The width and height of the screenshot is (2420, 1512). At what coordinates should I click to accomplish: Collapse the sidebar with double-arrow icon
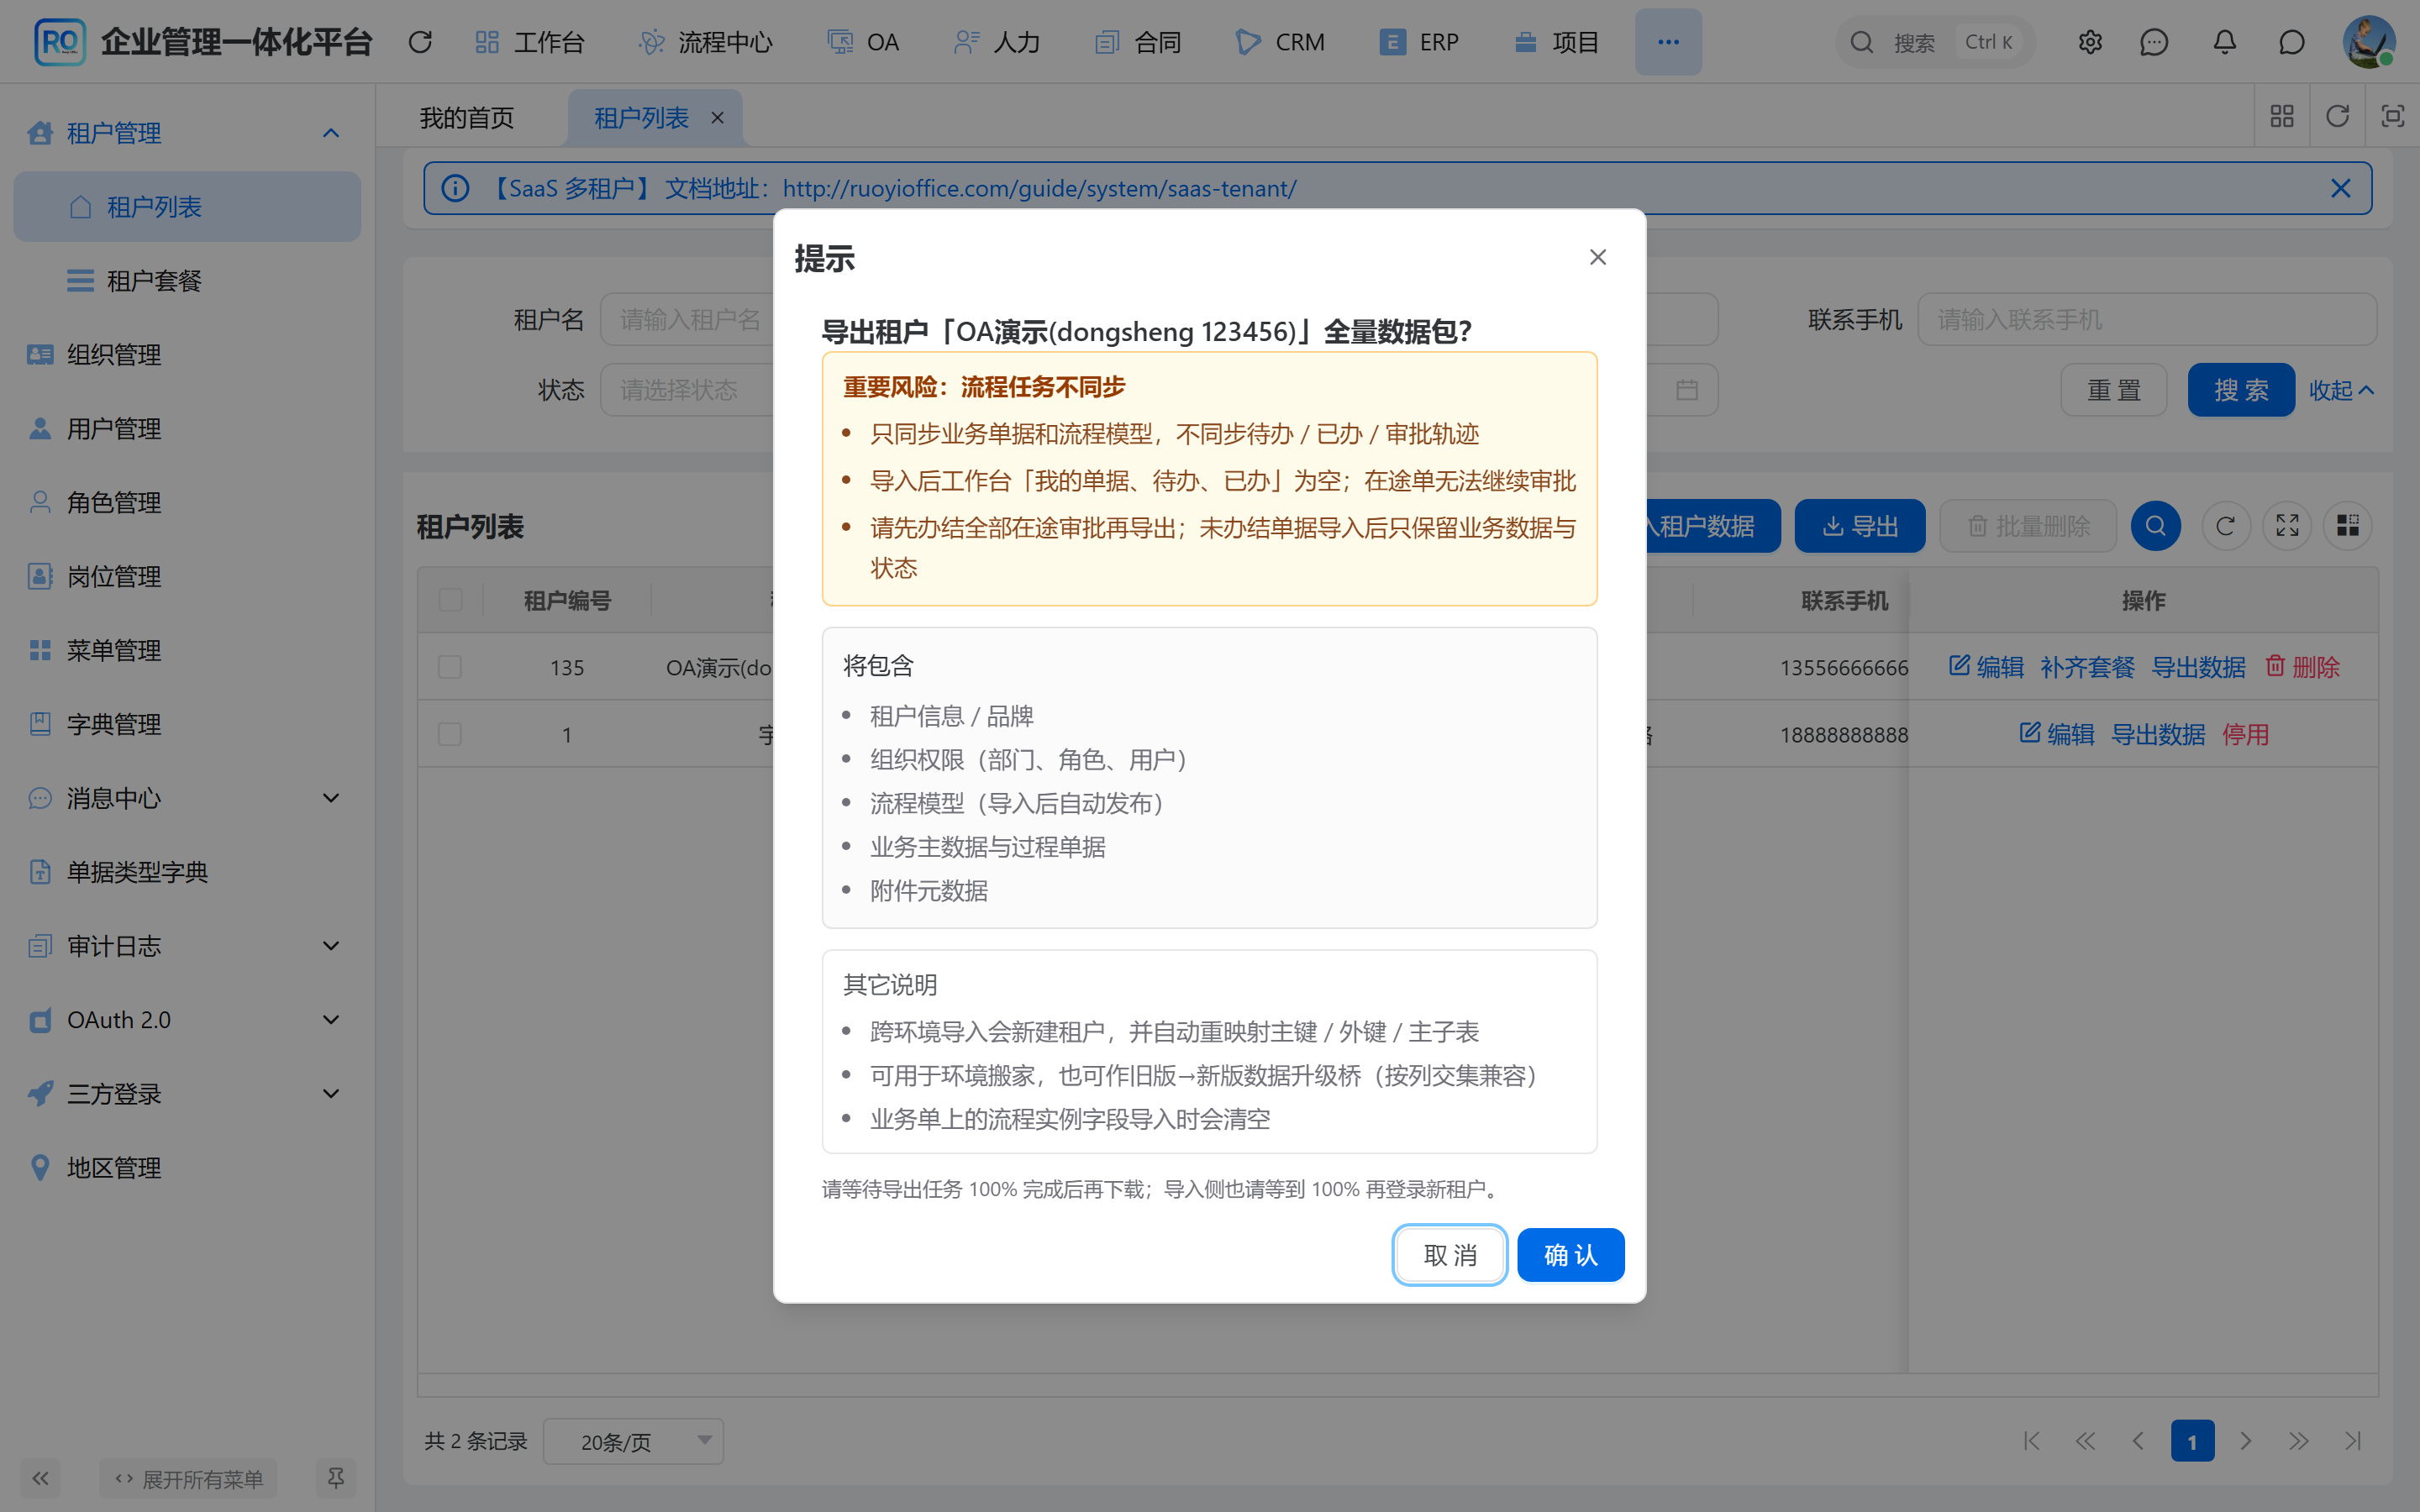40,1479
